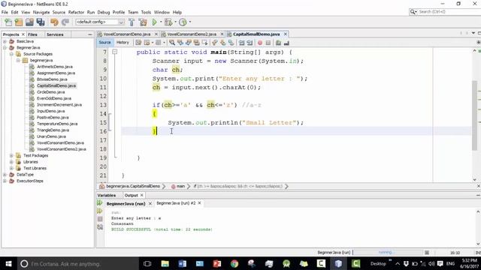This screenshot has width=481, height=270.
Task: Click the Undo toolbar icon
Action: (x=55, y=22)
